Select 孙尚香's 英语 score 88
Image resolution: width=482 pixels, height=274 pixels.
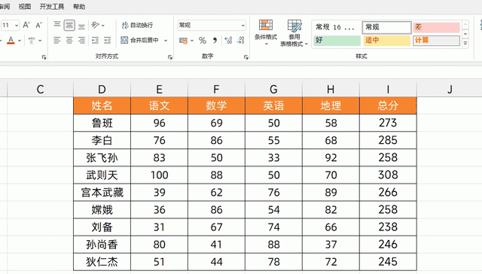coord(273,245)
